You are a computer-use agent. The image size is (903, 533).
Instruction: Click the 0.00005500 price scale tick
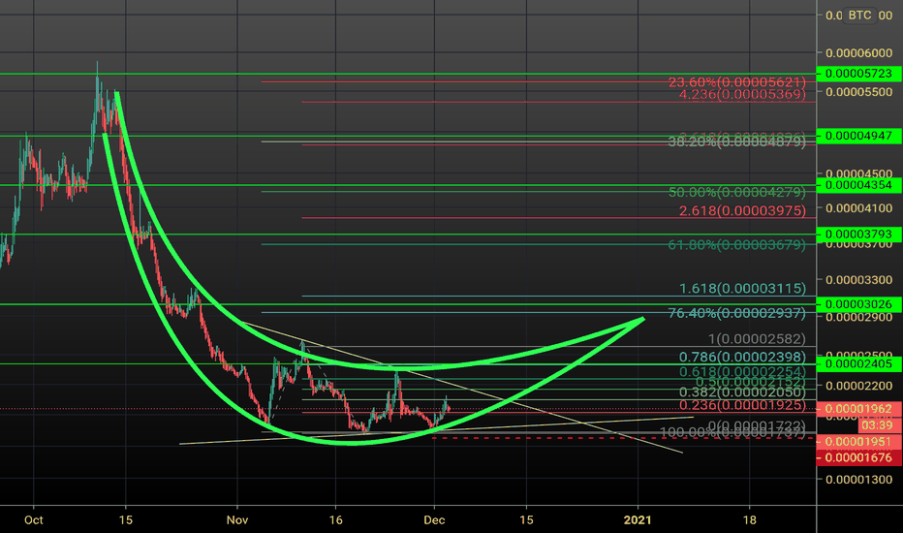point(858,92)
